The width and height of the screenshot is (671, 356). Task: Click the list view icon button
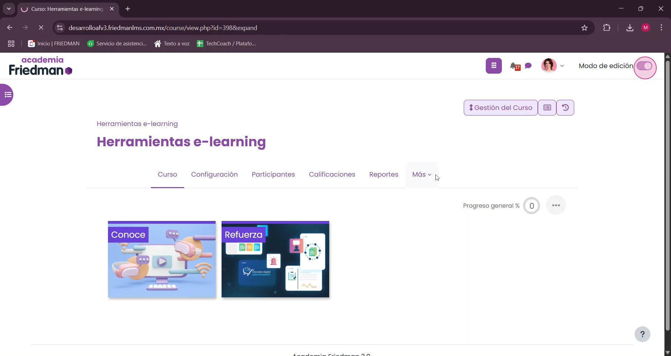[547, 108]
